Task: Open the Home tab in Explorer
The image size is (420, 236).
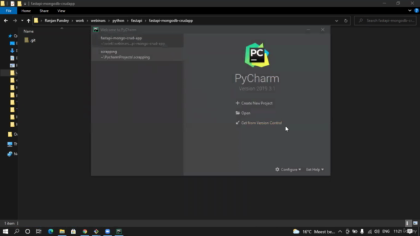Action: pyautogui.click(x=26, y=10)
